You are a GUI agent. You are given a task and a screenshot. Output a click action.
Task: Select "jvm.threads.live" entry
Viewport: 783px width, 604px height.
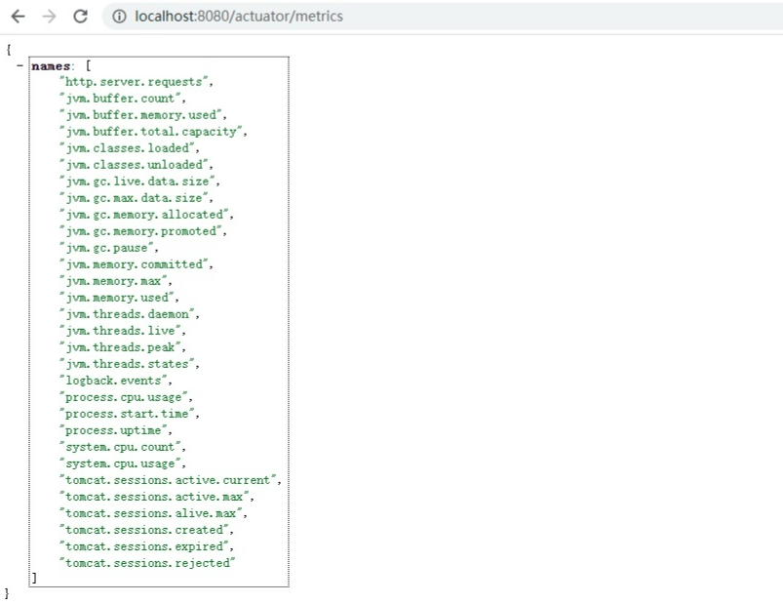tap(120, 331)
